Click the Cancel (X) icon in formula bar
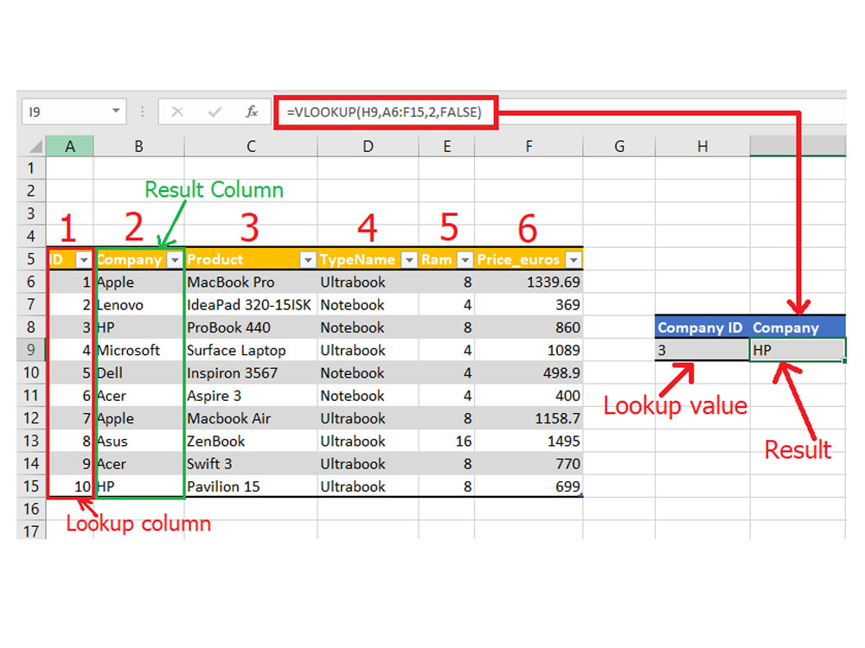Image resolution: width=865 pixels, height=648 pixels. [x=178, y=111]
